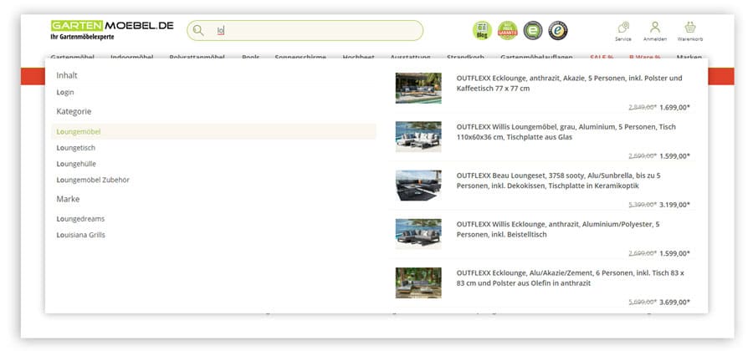Open the green Blog badge
The image size is (753, 351).
click(482, 30)
